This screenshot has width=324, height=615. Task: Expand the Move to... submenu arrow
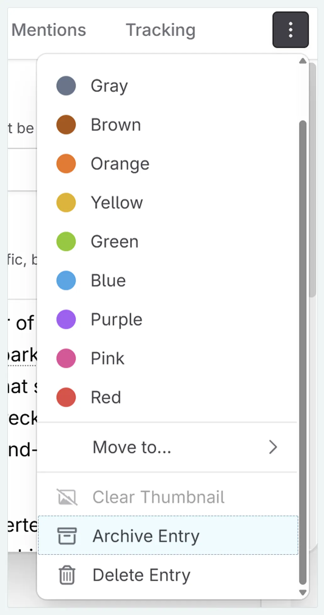(273, 447)
